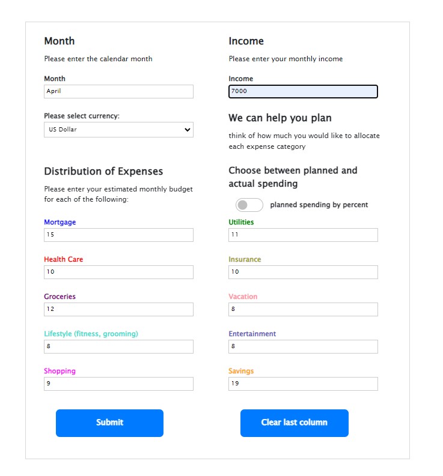
Task: Click the Income field showing 7000
Action: 303,91
